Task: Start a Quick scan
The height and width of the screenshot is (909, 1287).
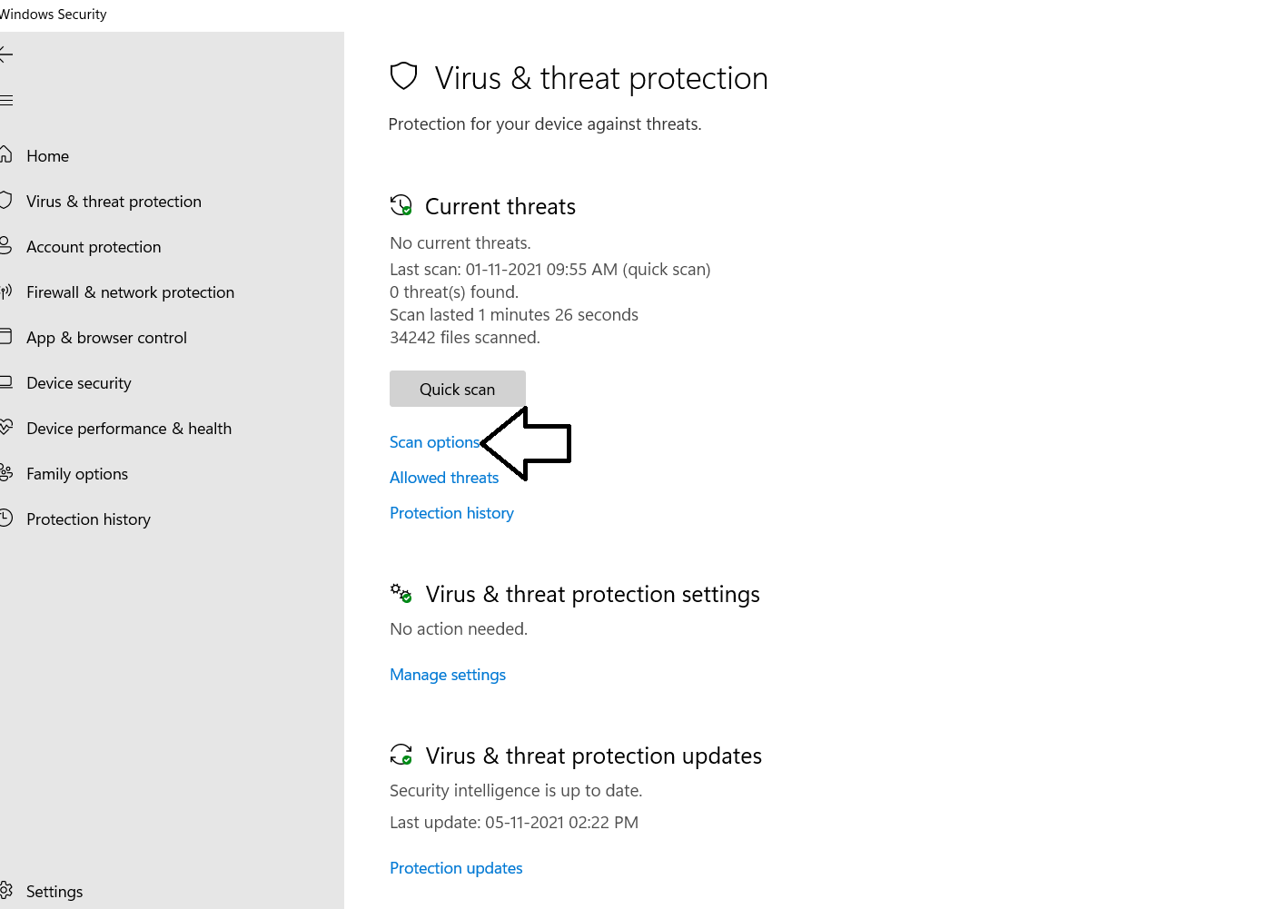Action: [x=457, y=388]
